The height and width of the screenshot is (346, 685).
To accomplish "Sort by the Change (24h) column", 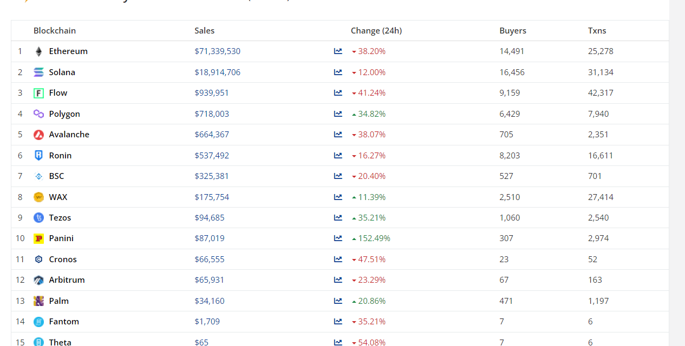I will [376, 30].
